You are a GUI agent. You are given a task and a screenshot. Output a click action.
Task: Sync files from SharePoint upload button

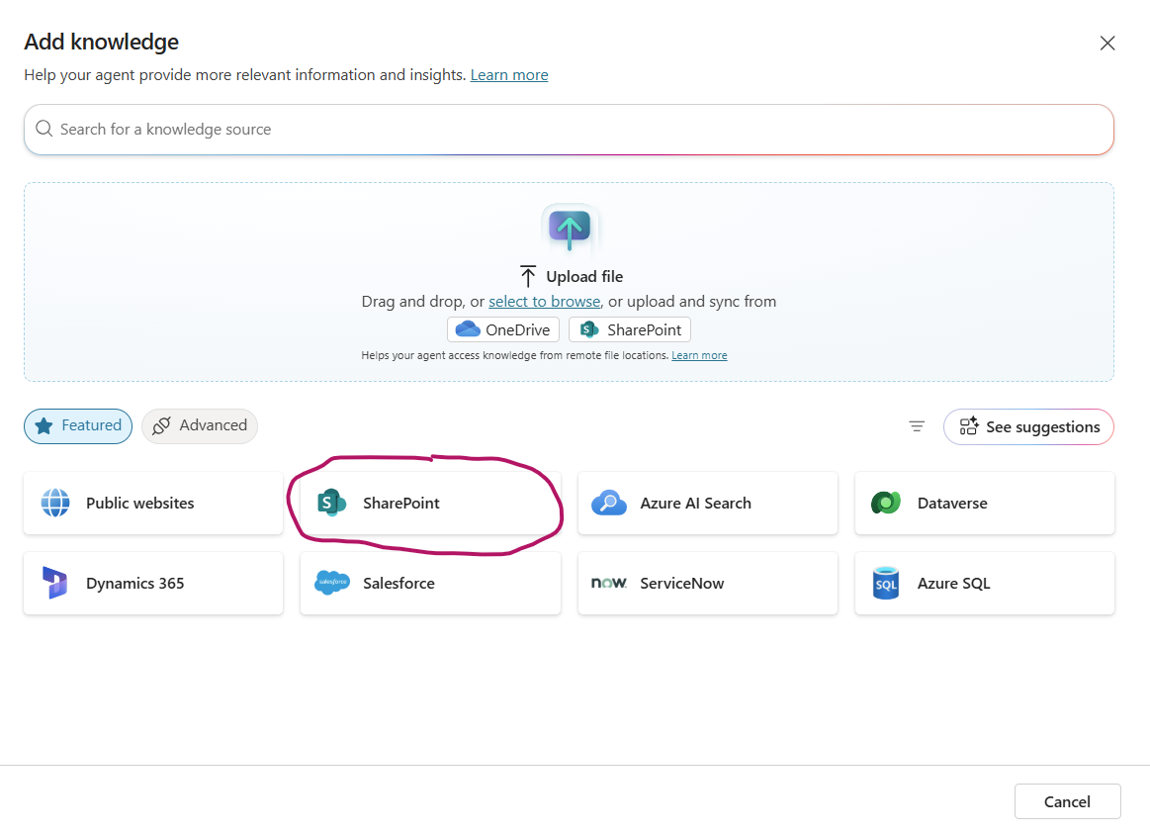coord(630,329)
